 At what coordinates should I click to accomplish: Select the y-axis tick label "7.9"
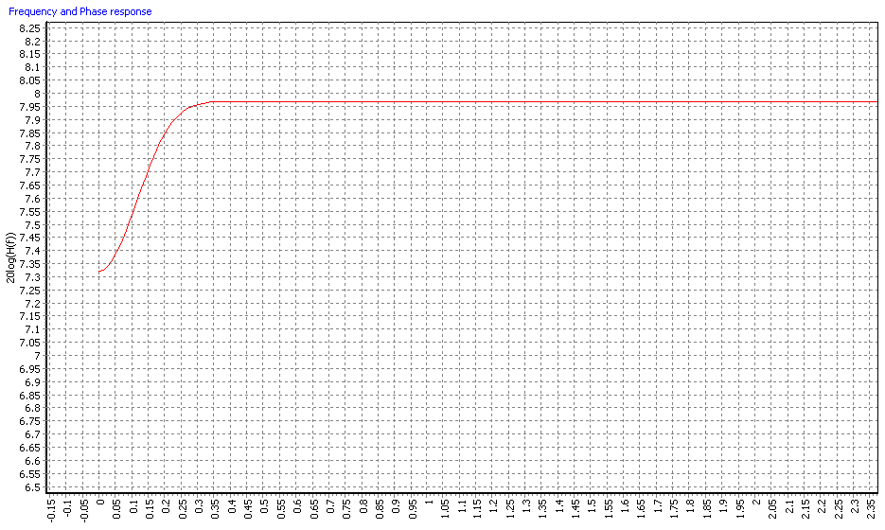tap(33, 119)
